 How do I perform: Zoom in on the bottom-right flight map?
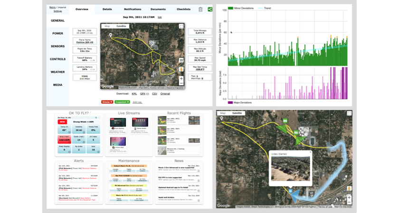(349, 197)
